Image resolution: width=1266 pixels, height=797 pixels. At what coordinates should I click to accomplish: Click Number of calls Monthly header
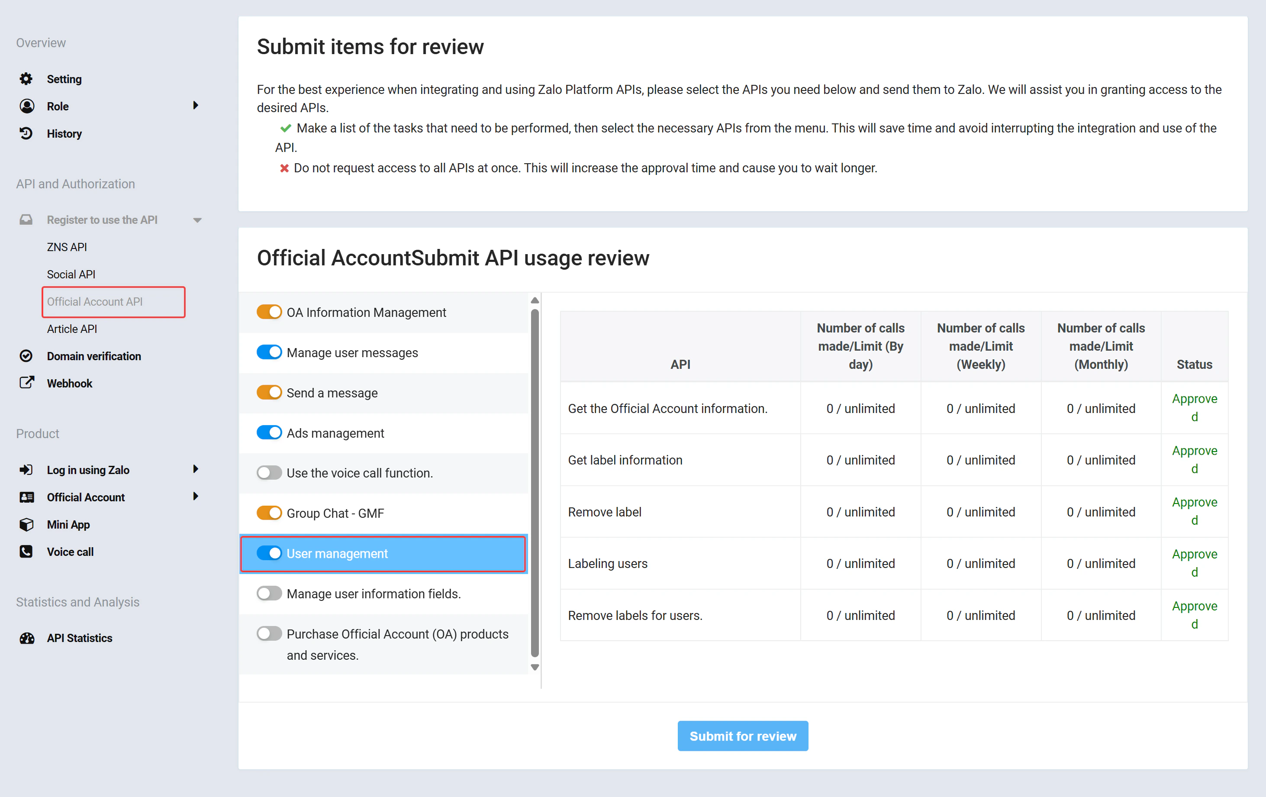tap(1101, 346)
